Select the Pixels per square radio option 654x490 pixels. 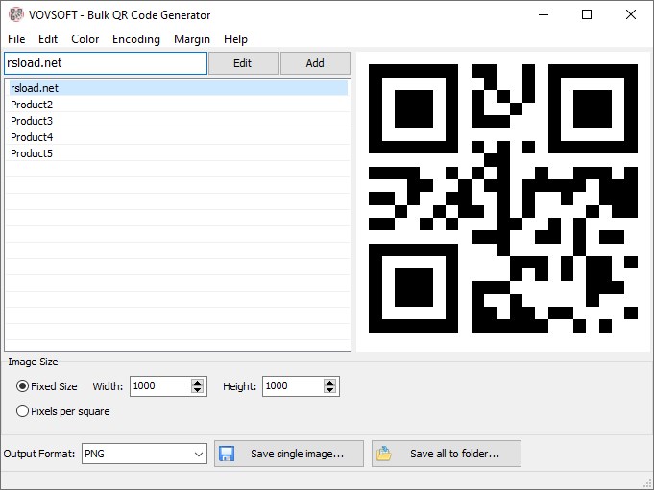pyautogui.click(x=63, y=411)
